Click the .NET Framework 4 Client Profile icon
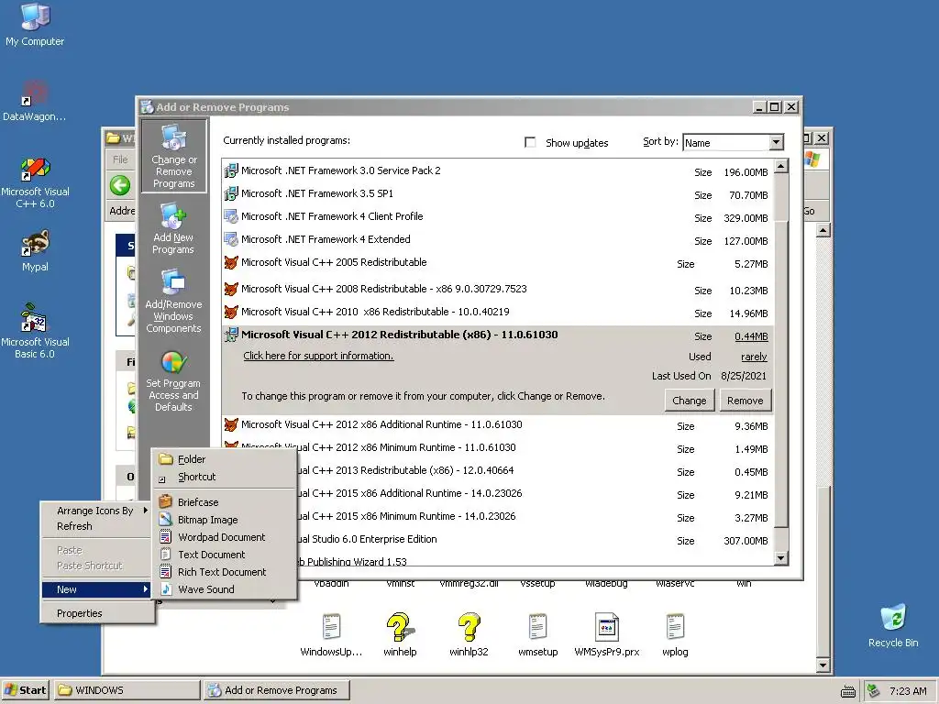This screenshot has width=939, height=704. pos(230,216)
